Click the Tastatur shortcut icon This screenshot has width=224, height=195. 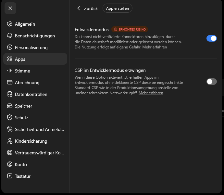(10, 176)
